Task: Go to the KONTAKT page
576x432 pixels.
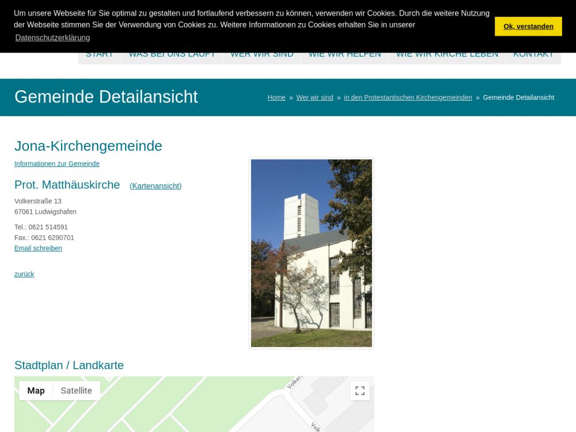Action: tap(533, 56)
